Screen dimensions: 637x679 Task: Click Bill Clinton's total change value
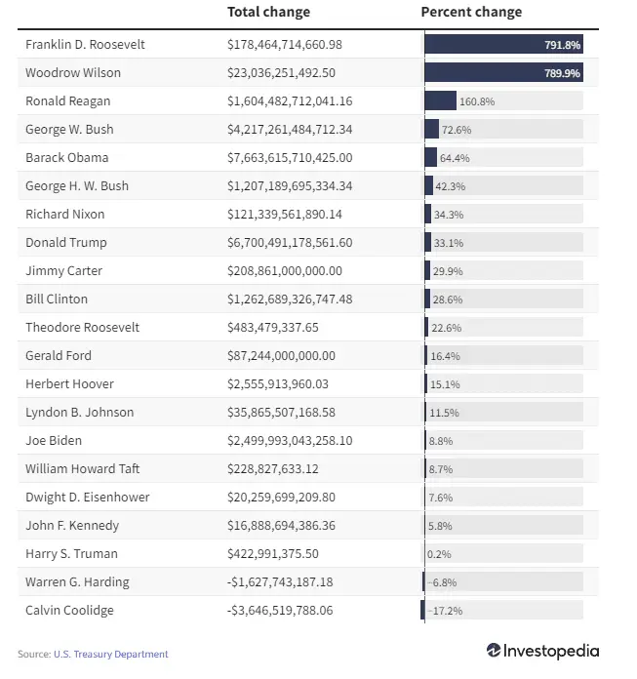click(x=290, y=300)
